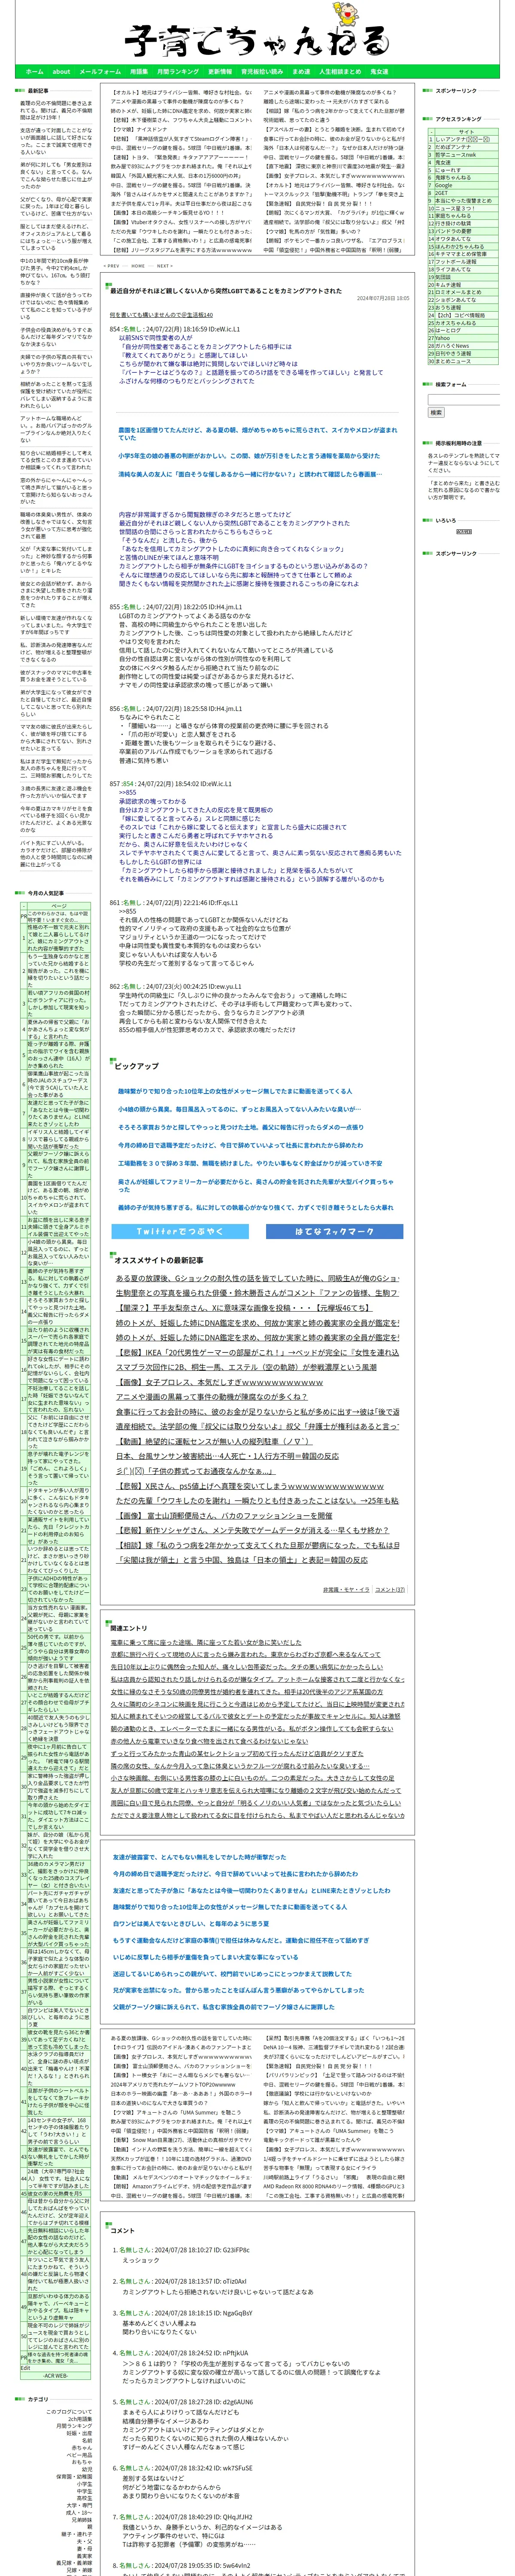Open the about navigation item

(x=61, y=72)
